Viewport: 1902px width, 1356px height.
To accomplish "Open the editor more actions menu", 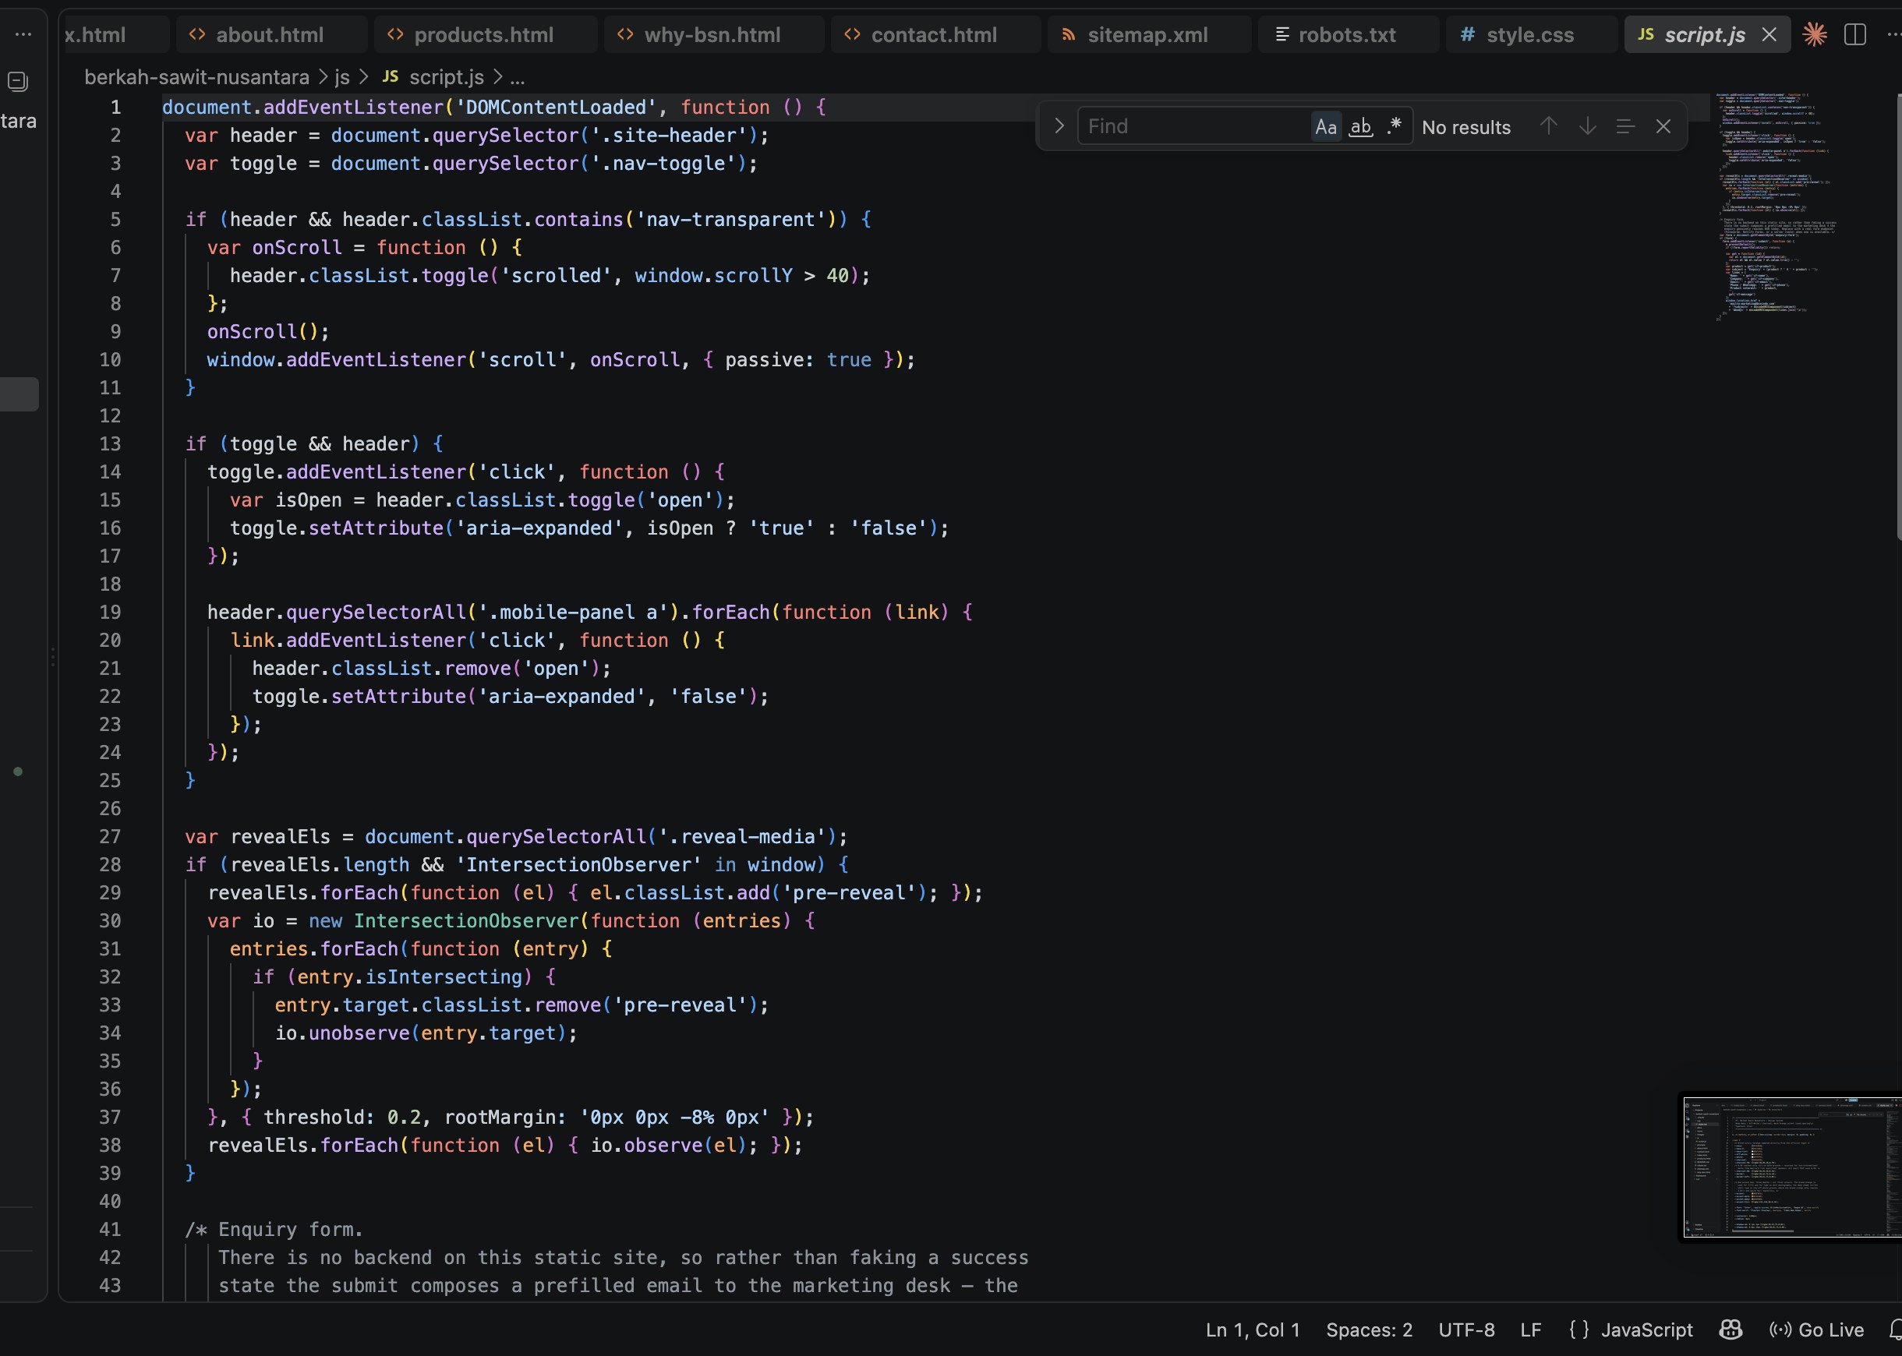I will pyautogui.click(x=1893, y=34).
